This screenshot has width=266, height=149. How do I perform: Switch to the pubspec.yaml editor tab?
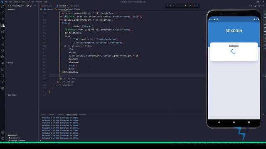[46, 6]
